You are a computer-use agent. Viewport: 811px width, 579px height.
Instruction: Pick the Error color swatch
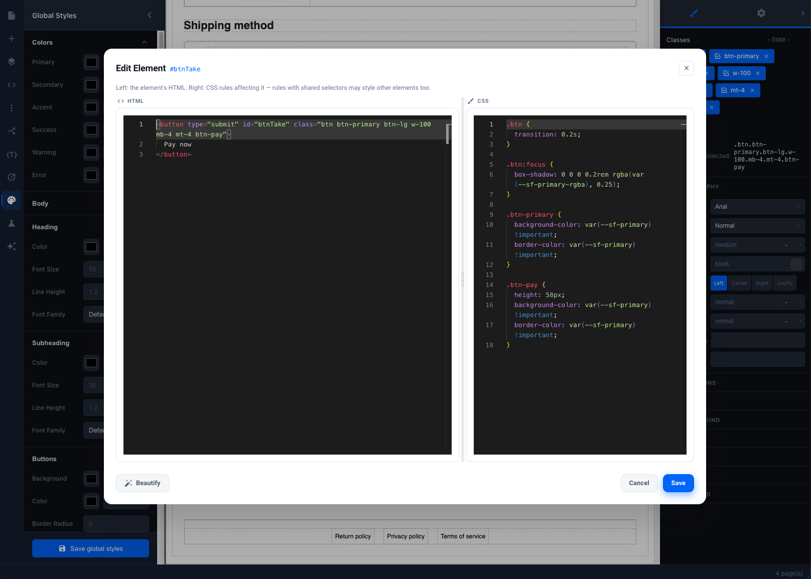click(91, 175)
